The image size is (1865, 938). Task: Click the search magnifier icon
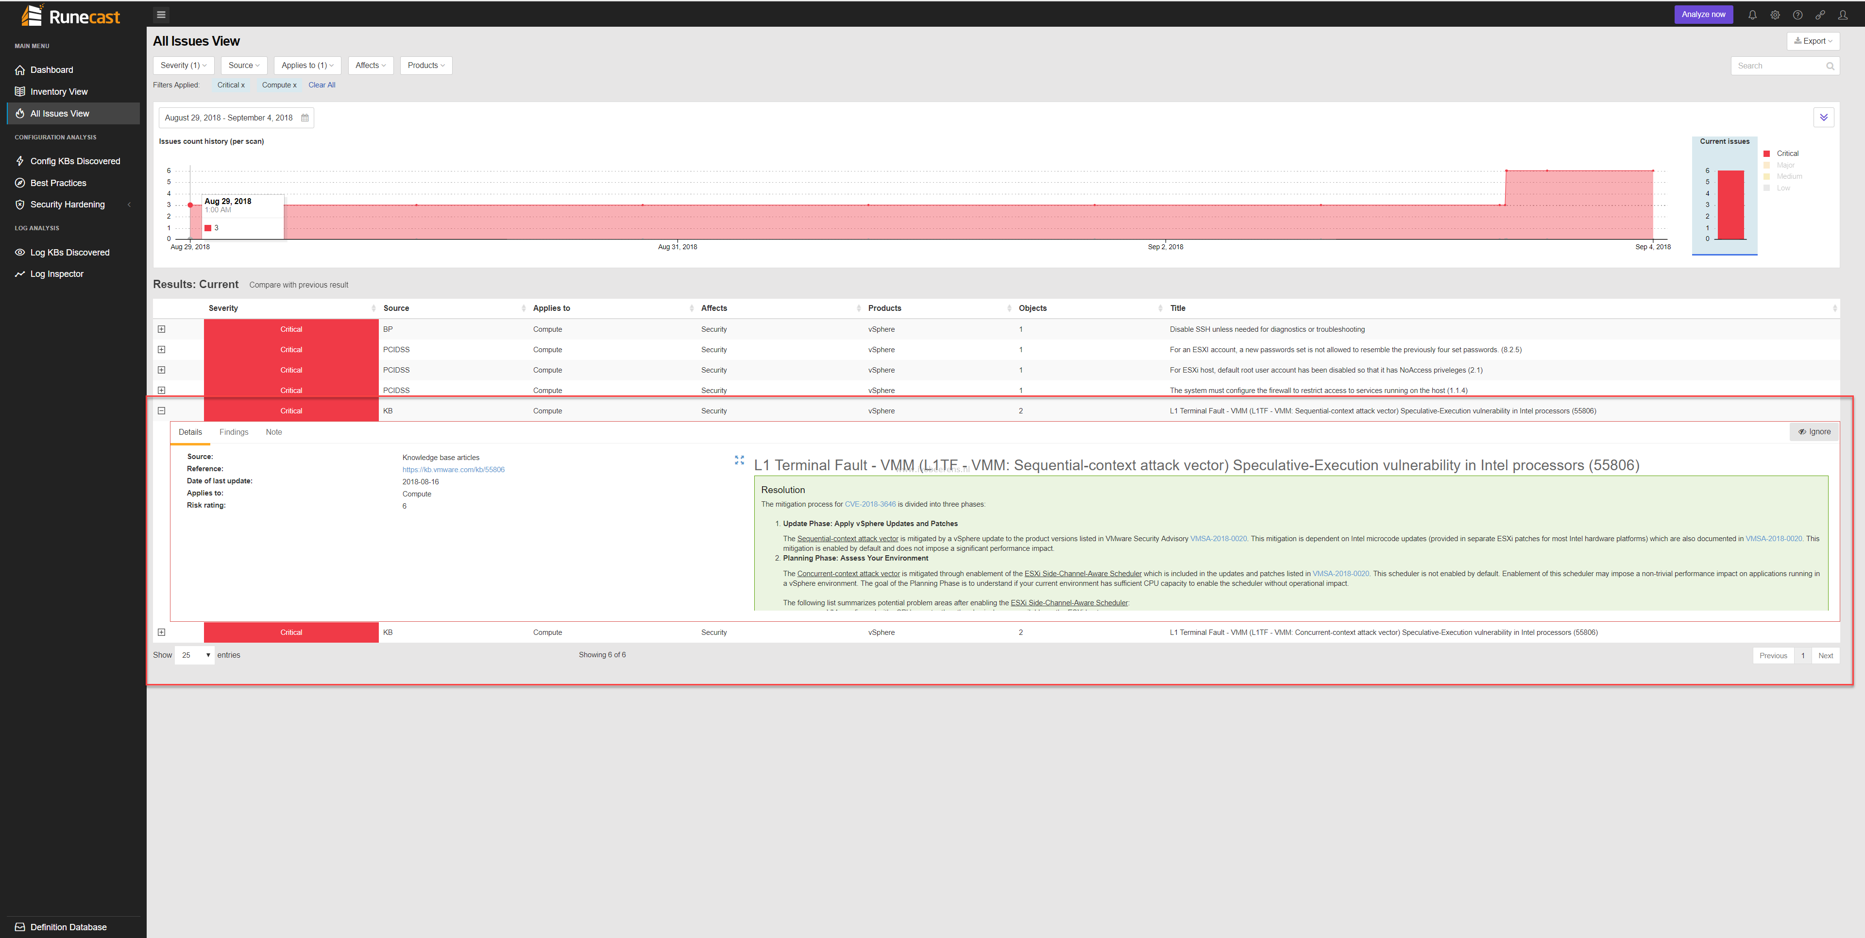[x=1830, y=66]
